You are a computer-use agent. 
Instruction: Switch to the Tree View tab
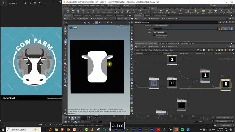(x=162, y=43)
